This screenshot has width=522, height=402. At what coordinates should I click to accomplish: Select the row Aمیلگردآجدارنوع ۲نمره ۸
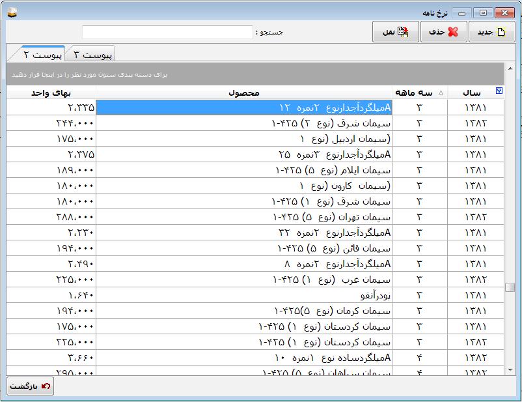(x=255, y=264)
